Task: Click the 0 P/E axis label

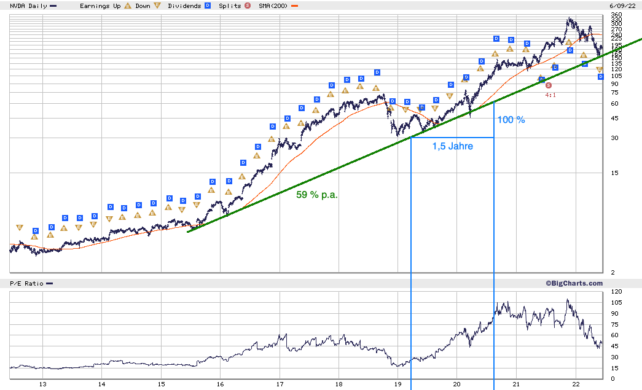Action: [613, 379]
